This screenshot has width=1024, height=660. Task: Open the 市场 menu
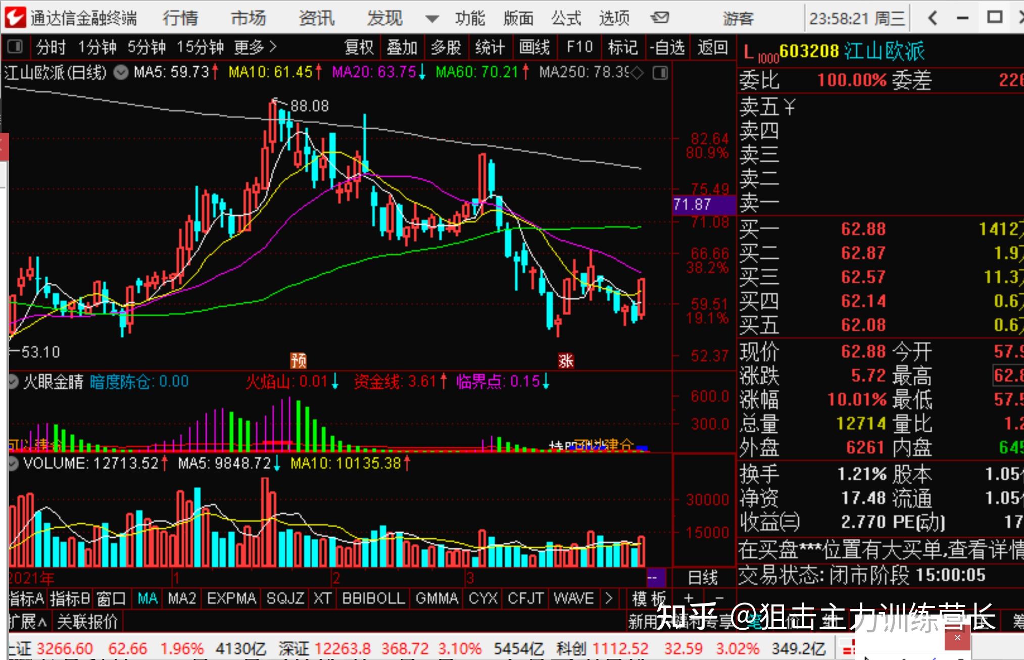248,18
